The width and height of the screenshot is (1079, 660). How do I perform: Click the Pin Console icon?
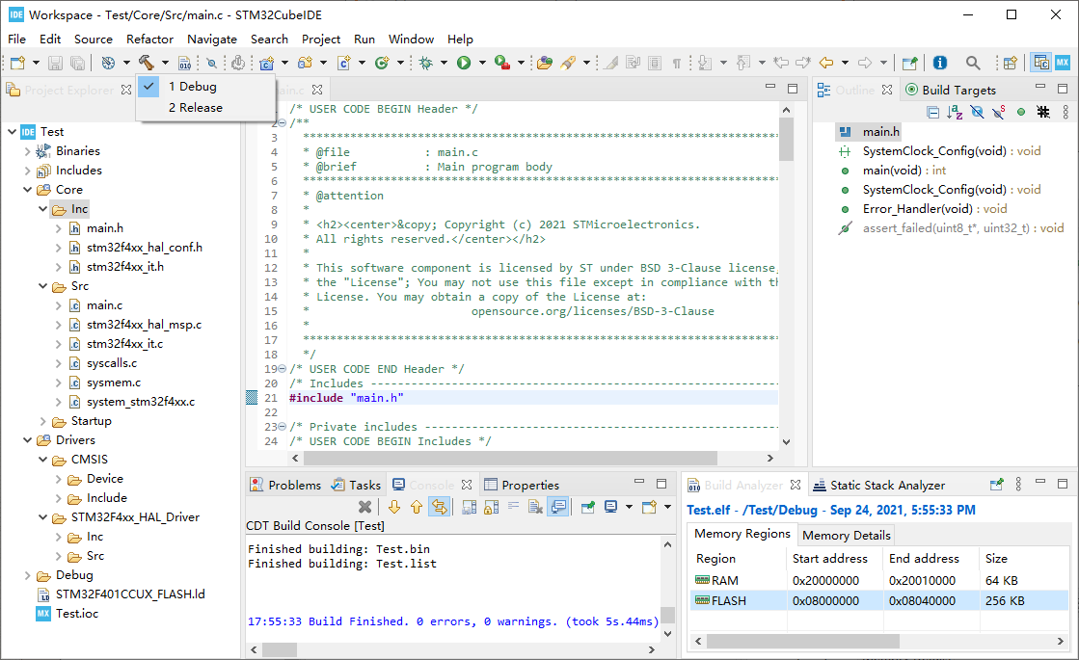(x=587, y=507)
